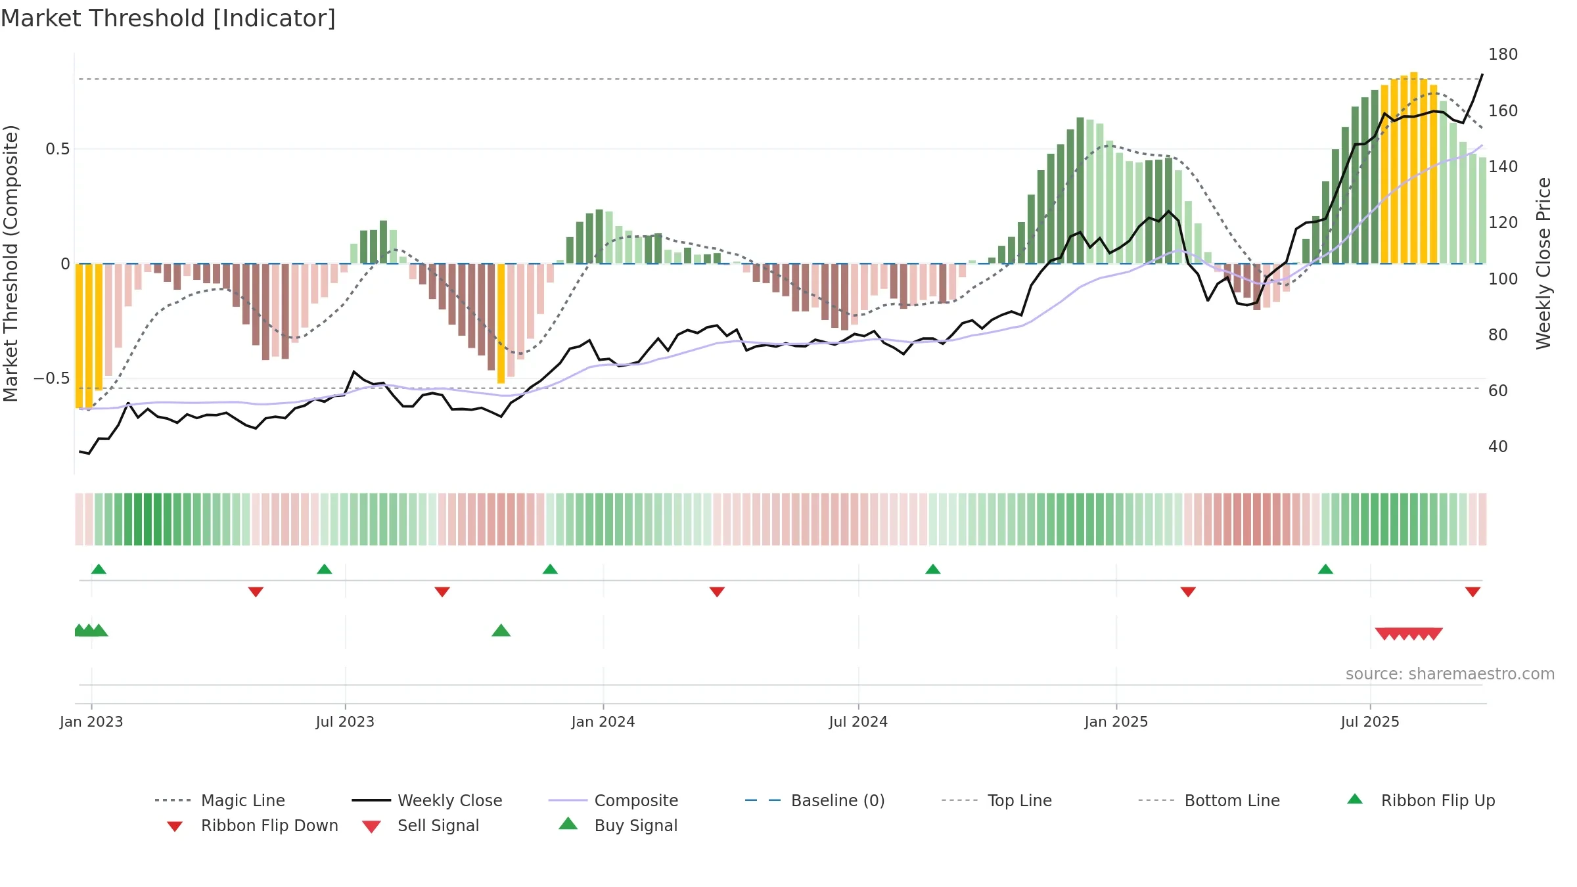This screenshot has height=887, width=1577.
Task: Click the Weekly Close line's final peak at far right
Action: point(1482,75)
